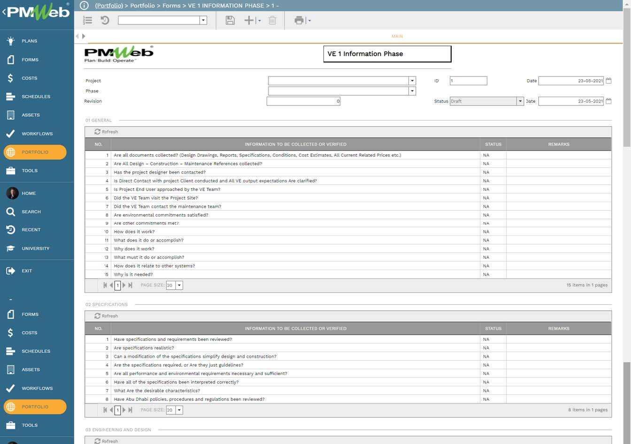
Task: Save the VE 1 Information Phase form
Action: point(230,20)
